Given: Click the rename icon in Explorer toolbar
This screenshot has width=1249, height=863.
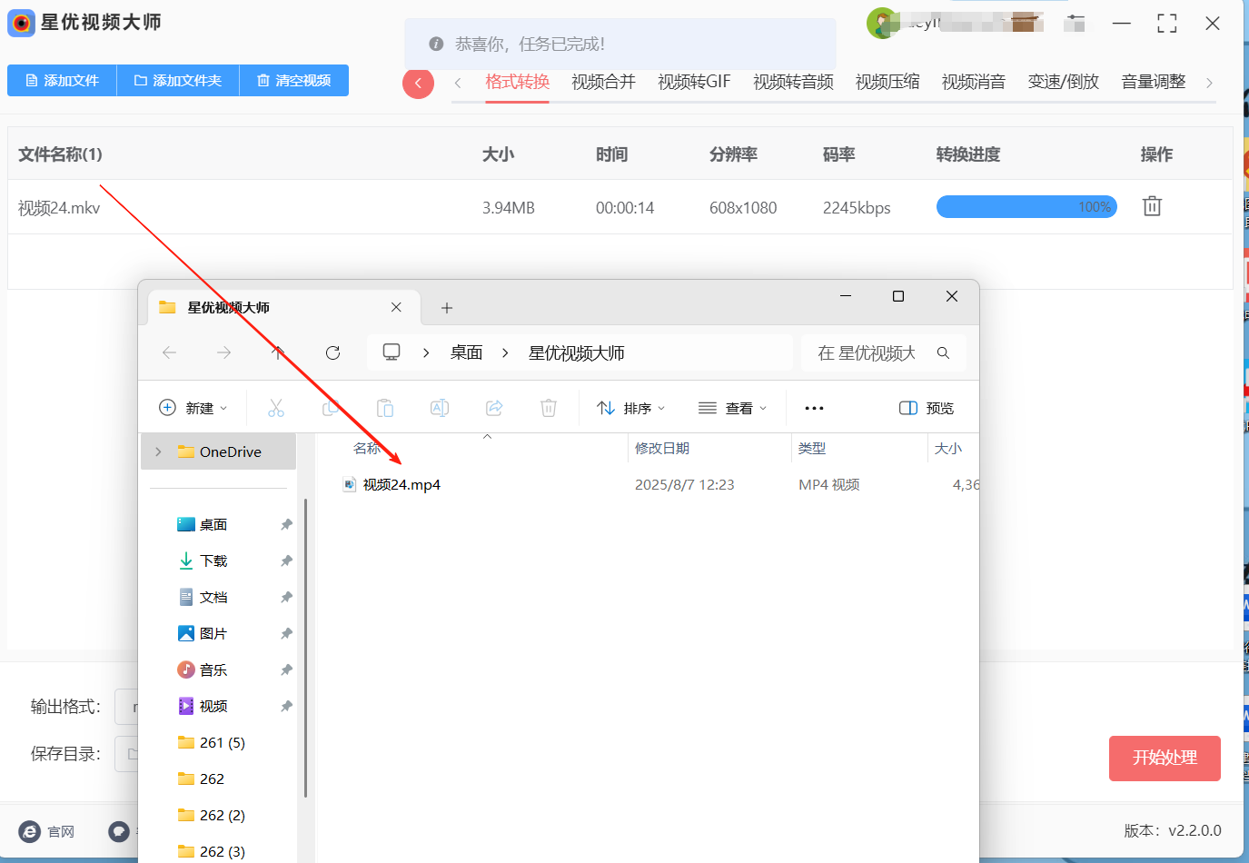Looking at the screenshot, I should coord(440,408).
